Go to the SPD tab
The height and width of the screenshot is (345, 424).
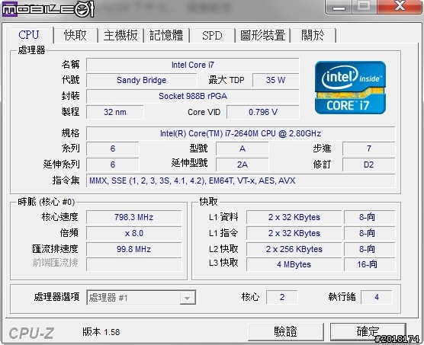pos(212,35)
